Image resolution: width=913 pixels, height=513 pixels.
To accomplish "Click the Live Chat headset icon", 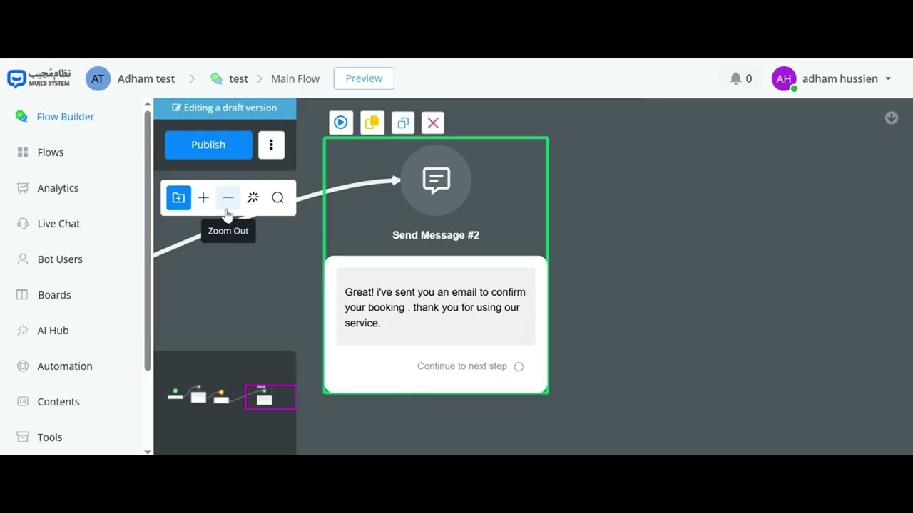I will point(23,224).
